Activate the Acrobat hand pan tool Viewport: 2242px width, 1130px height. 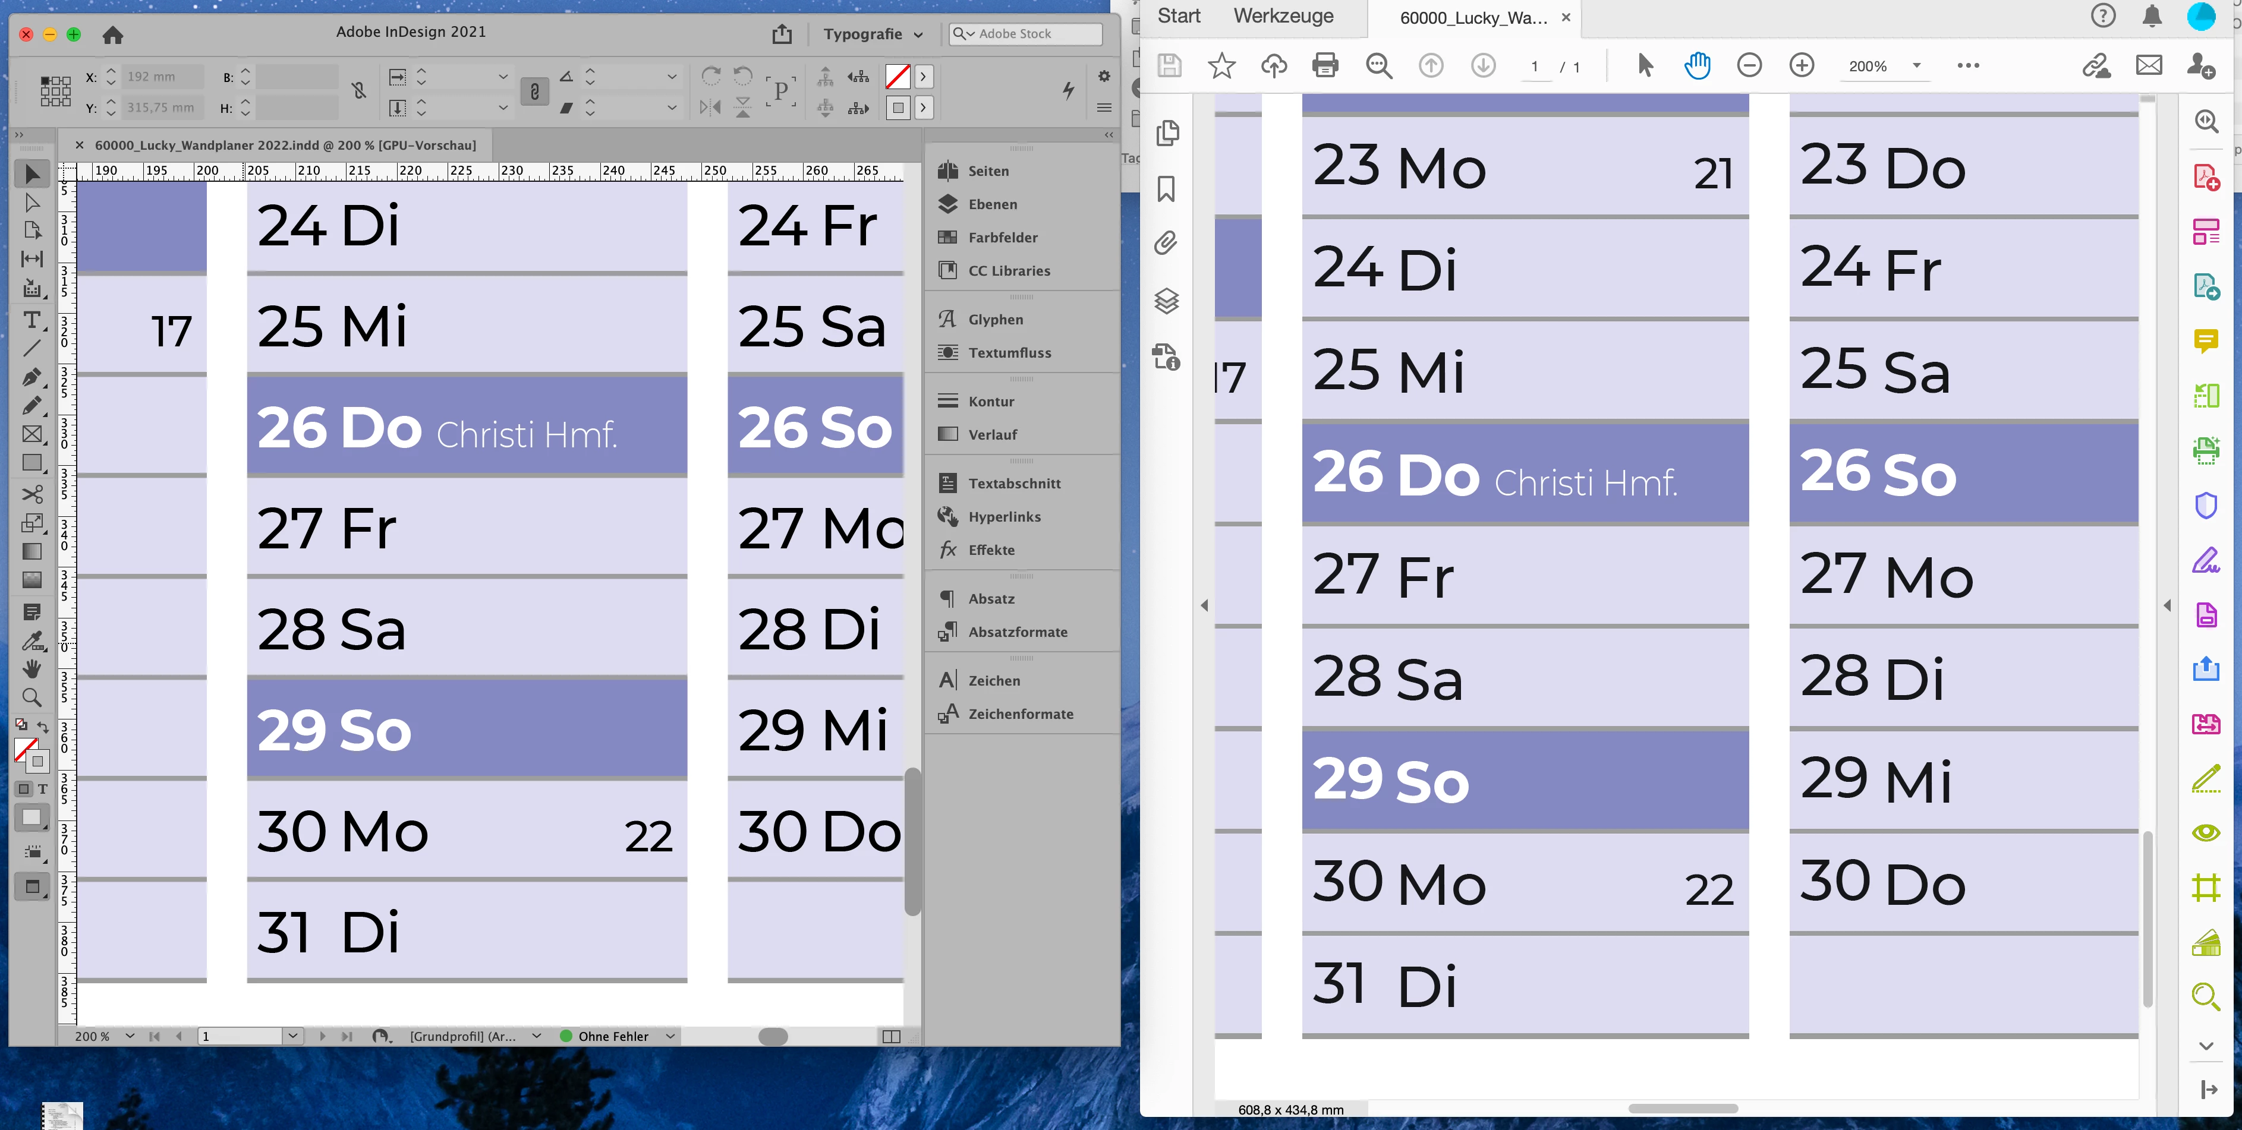coord(1696,65)
